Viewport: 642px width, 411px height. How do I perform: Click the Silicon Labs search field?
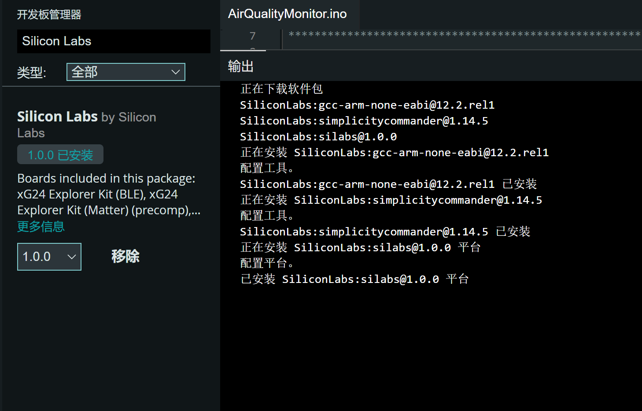pyautogui.click(x=114, y=41)
